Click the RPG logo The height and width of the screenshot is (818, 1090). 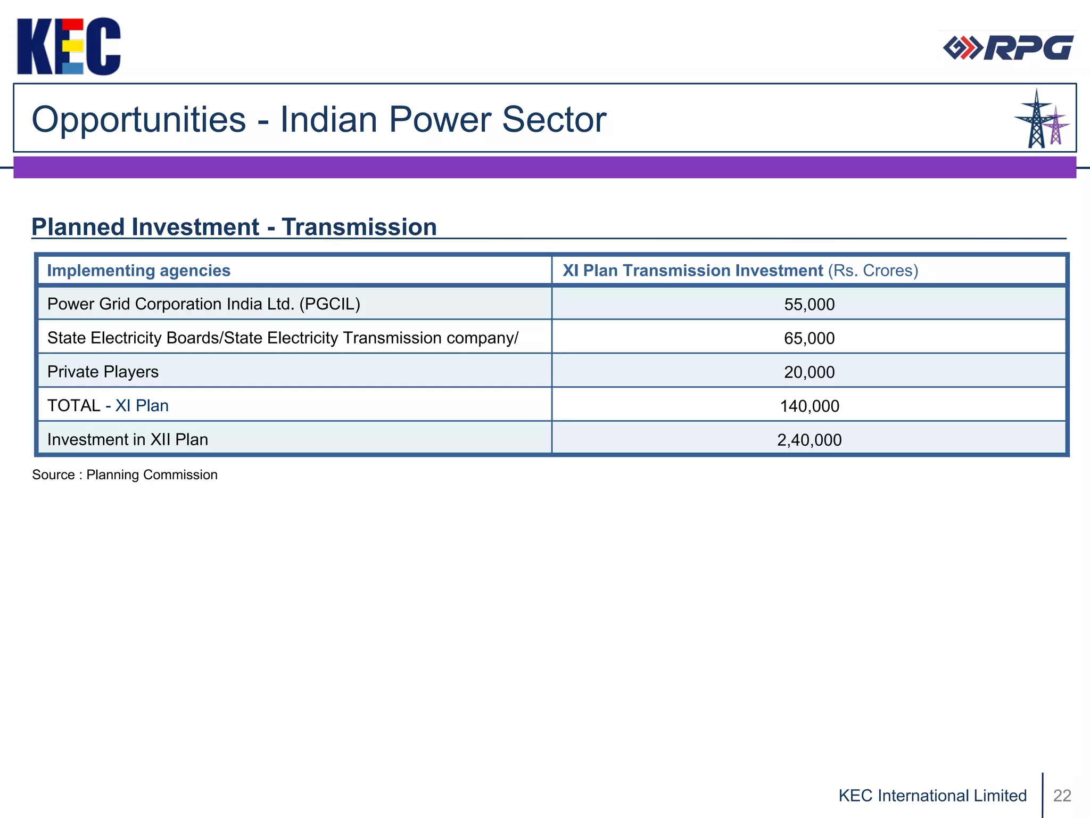click(1008, 48)
